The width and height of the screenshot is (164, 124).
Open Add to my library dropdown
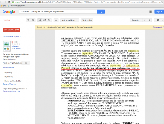70,20
